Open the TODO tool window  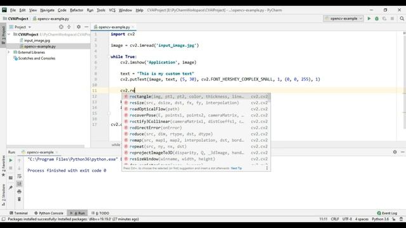pos(100,213)
